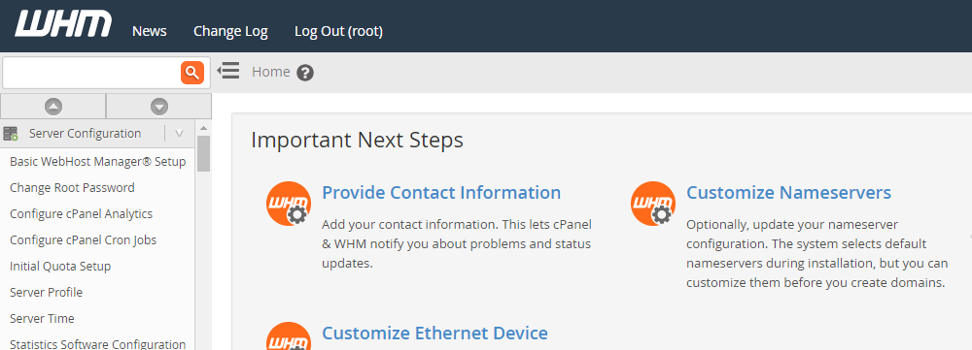Click the collapse-all up arrow button
This screenshot has width=972, height=350.
pos(53,107)
